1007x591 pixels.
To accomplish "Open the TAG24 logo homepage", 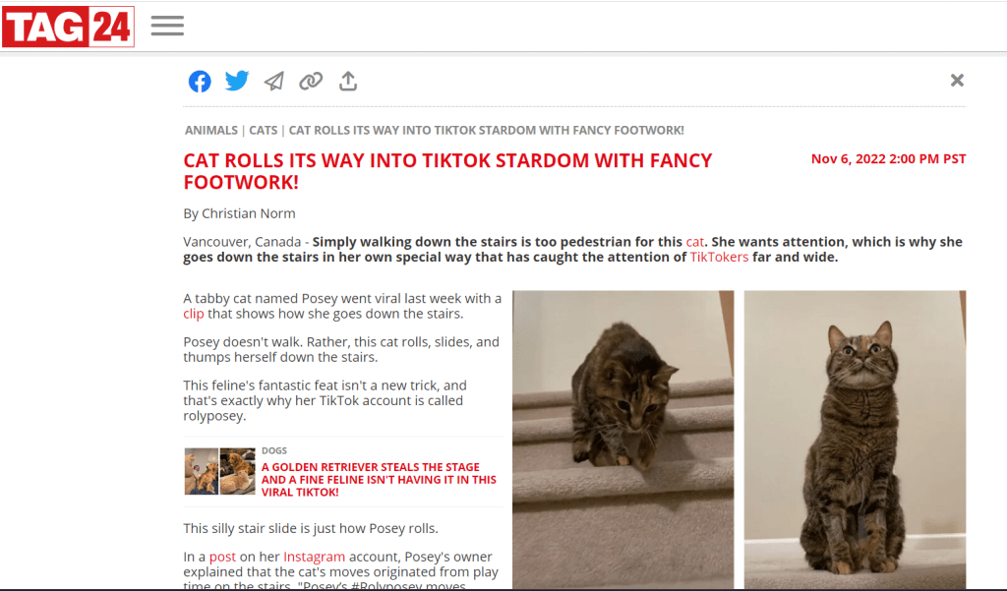I will [68, 27].
